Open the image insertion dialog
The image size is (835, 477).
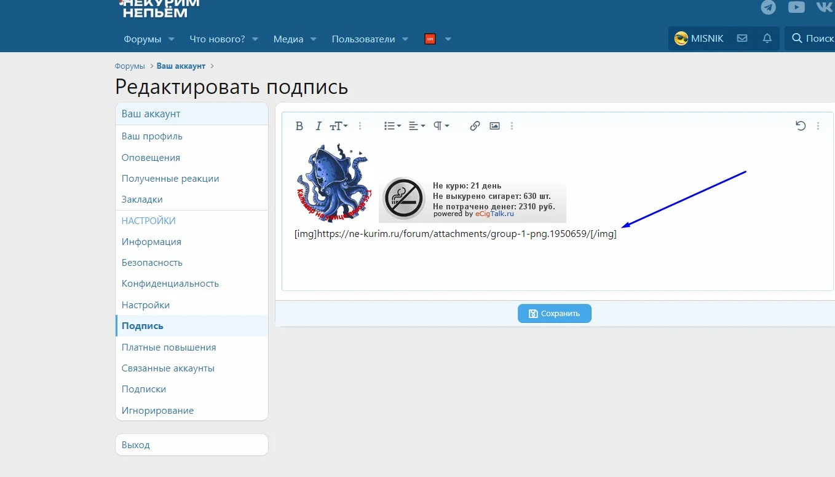(494, 126)
